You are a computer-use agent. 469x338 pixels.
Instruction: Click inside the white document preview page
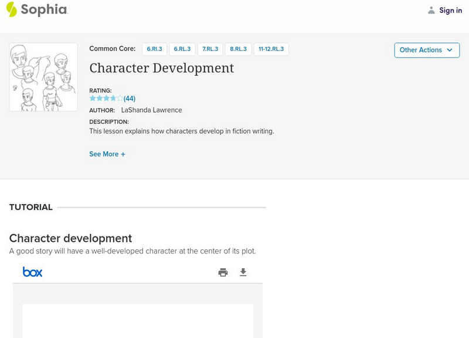[x=138, y=320]
